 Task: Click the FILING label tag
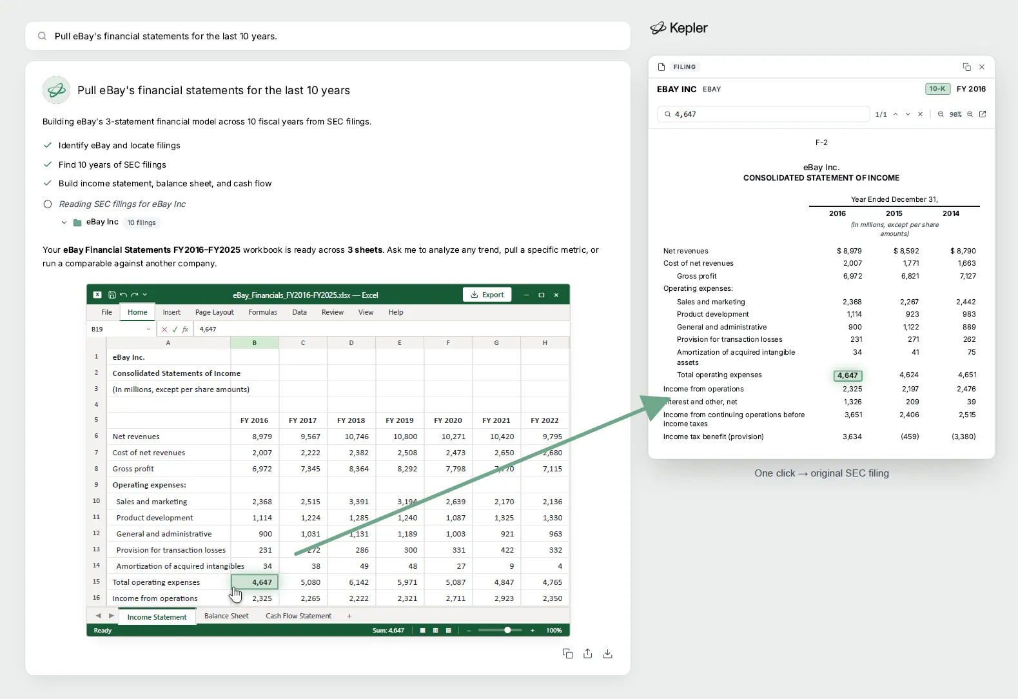click(685, 67)
